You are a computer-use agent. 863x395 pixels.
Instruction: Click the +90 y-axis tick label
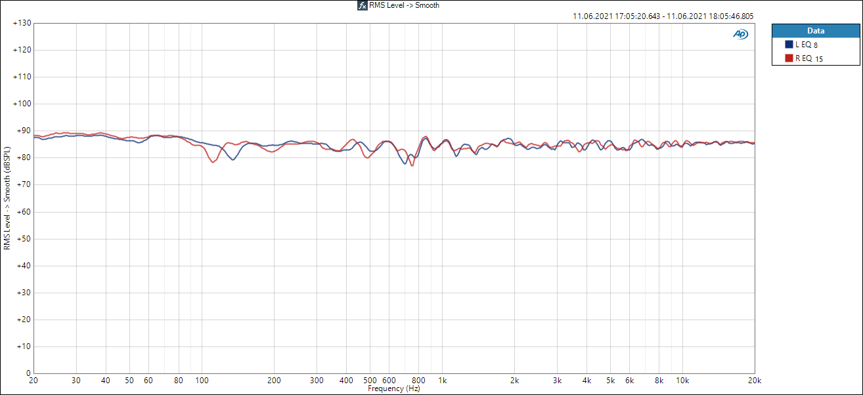(24, 131)
